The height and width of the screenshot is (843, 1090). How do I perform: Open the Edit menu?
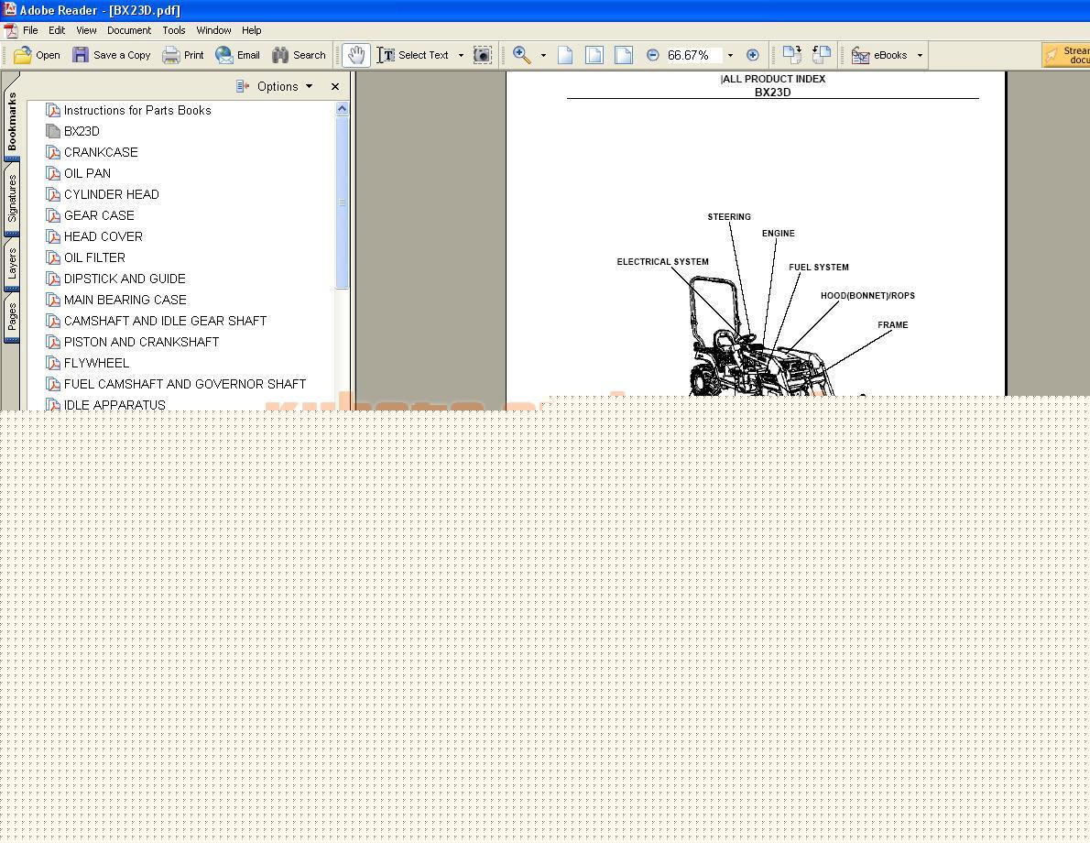click(x=57, y=30)
